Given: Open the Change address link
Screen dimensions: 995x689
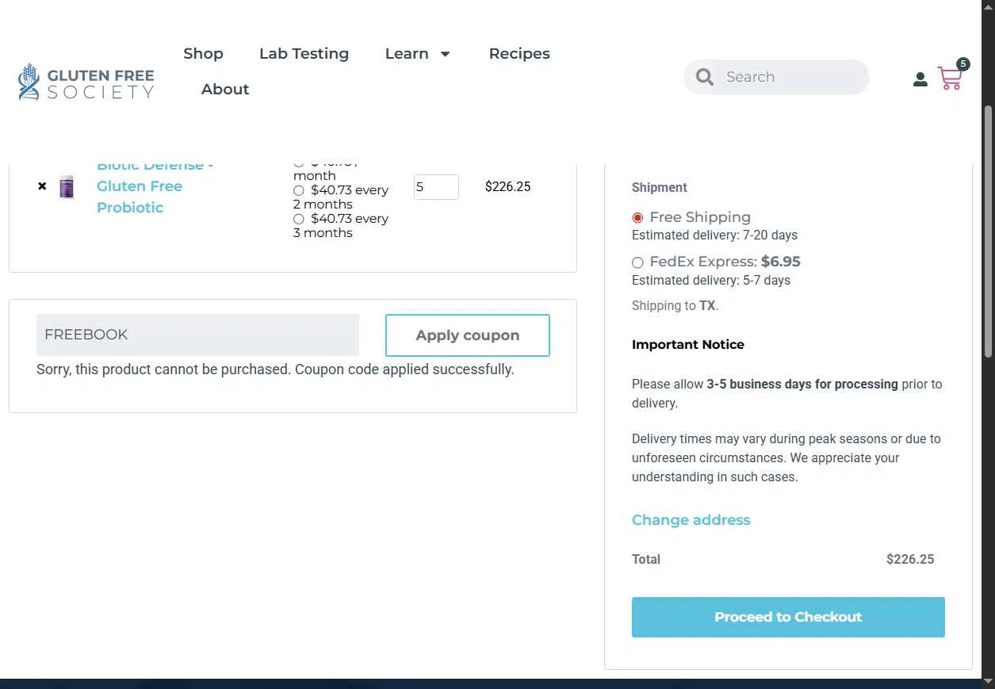Looking at the screenshot, I should point(691,520).
